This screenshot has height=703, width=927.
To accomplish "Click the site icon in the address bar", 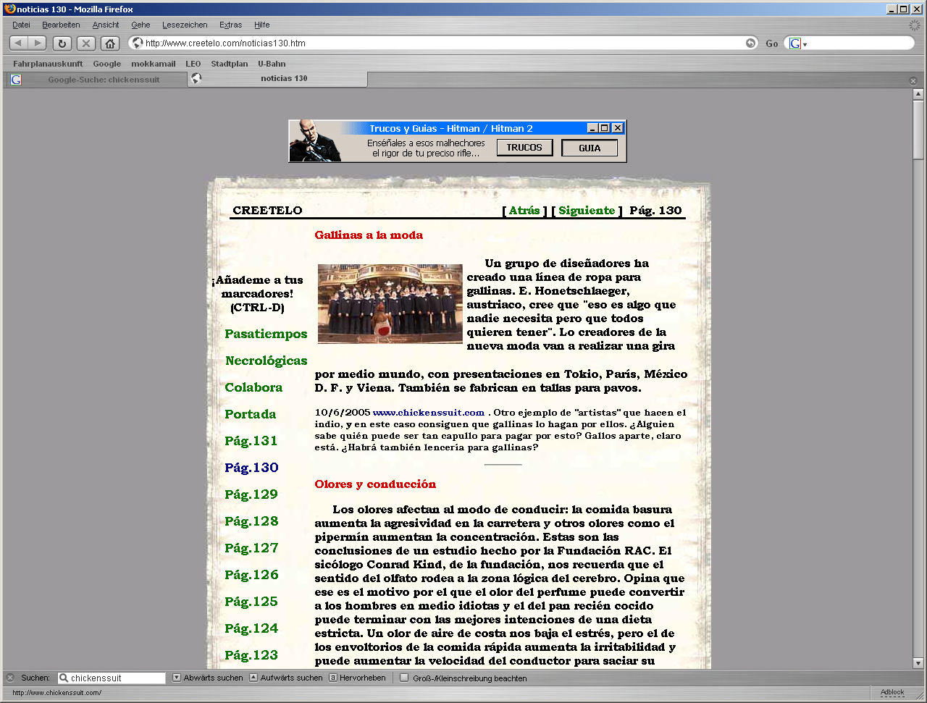I will (x=138, y=43).
